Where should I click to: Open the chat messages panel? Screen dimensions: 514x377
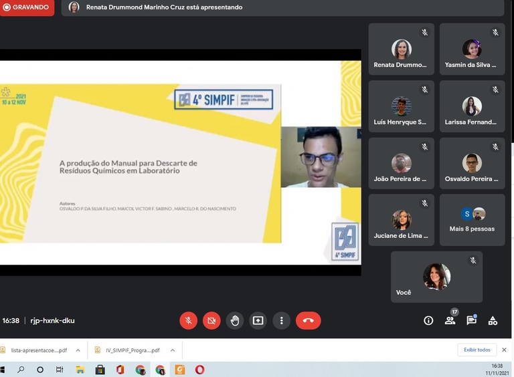[471, 321]
